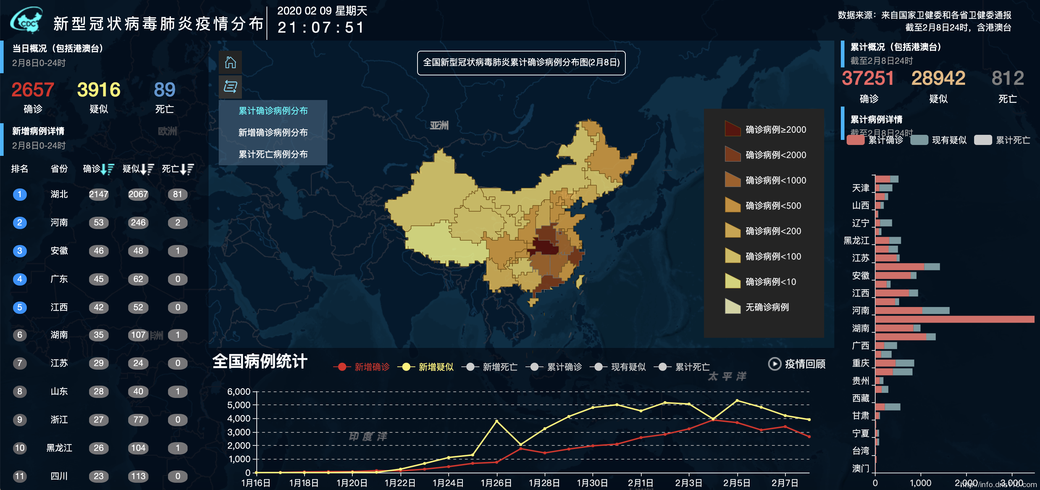
Task: Select the 黑龙江 row in ranking table
Action: (x=100, y=448)
